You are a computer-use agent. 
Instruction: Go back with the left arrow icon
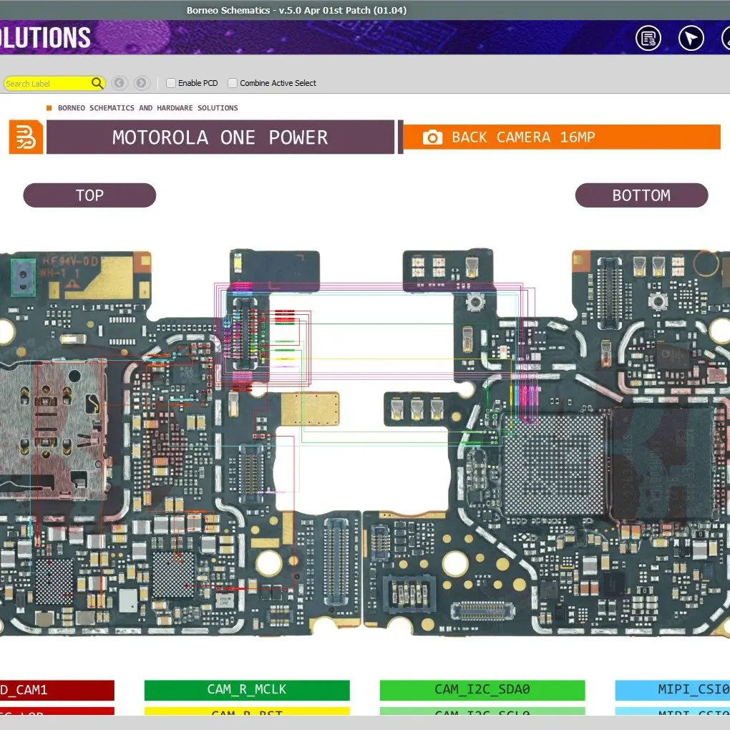(x=120, y=83)
